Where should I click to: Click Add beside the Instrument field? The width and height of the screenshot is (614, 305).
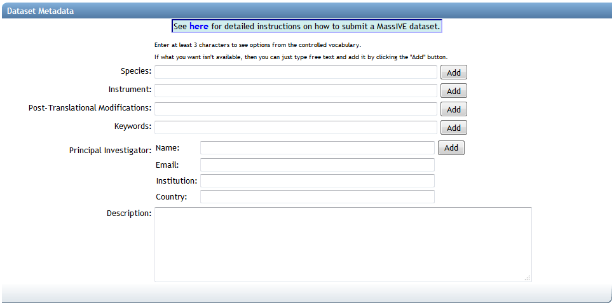click(x=453, y=91)
